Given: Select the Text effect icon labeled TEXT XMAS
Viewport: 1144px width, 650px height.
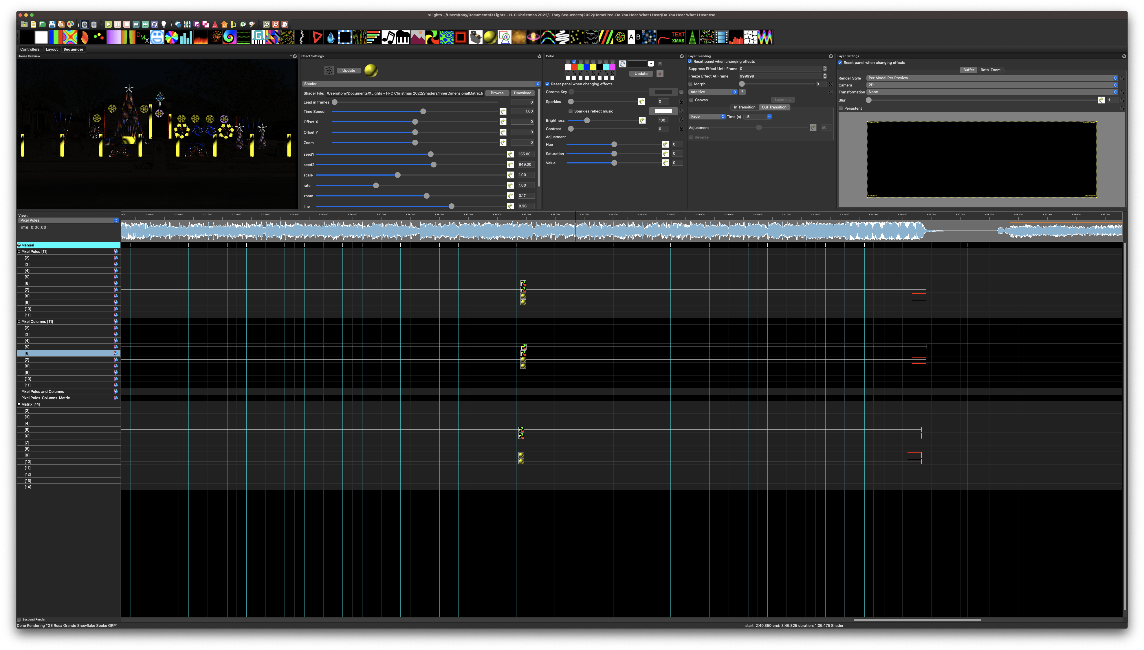Looking at the screenshot, I should pos(678,38).
